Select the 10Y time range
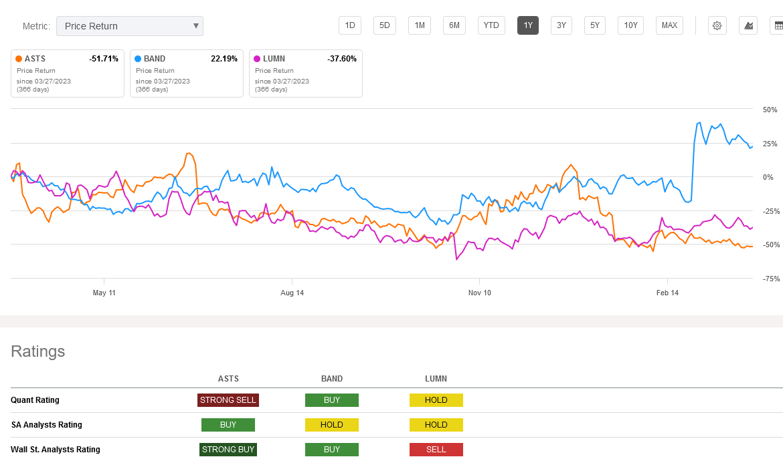The width and height of the screenshot is (783, 465). 630,25
